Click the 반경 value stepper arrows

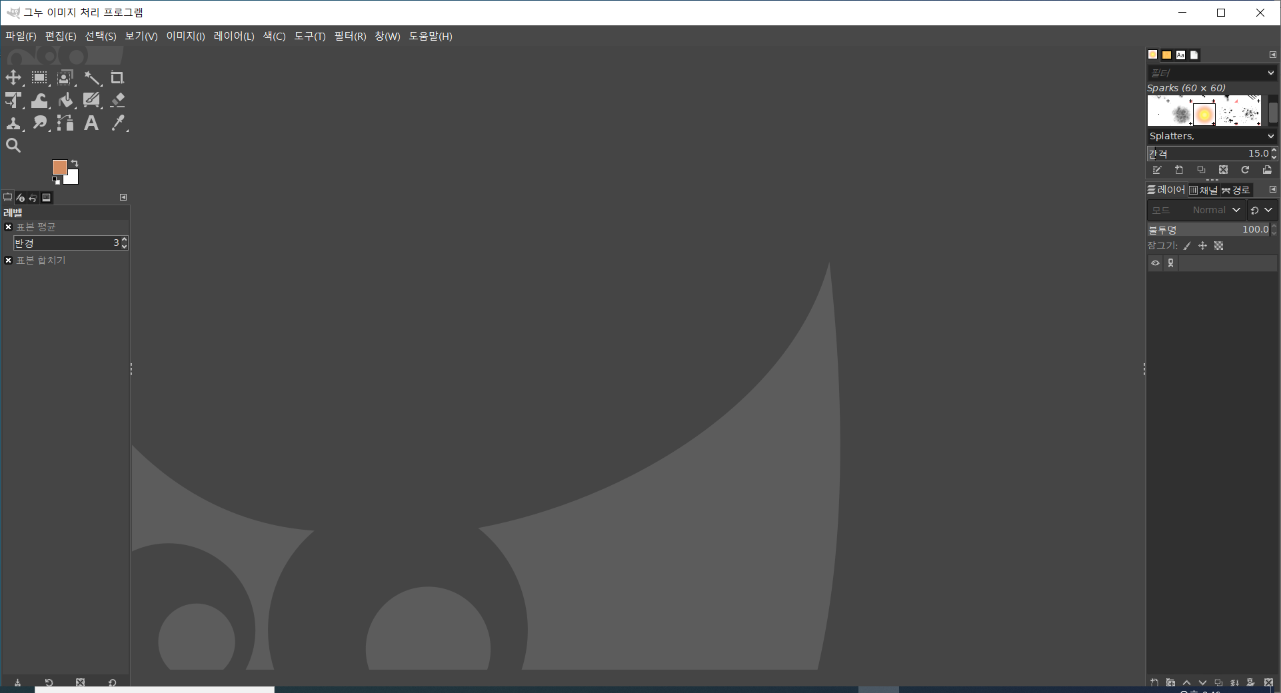125,243
